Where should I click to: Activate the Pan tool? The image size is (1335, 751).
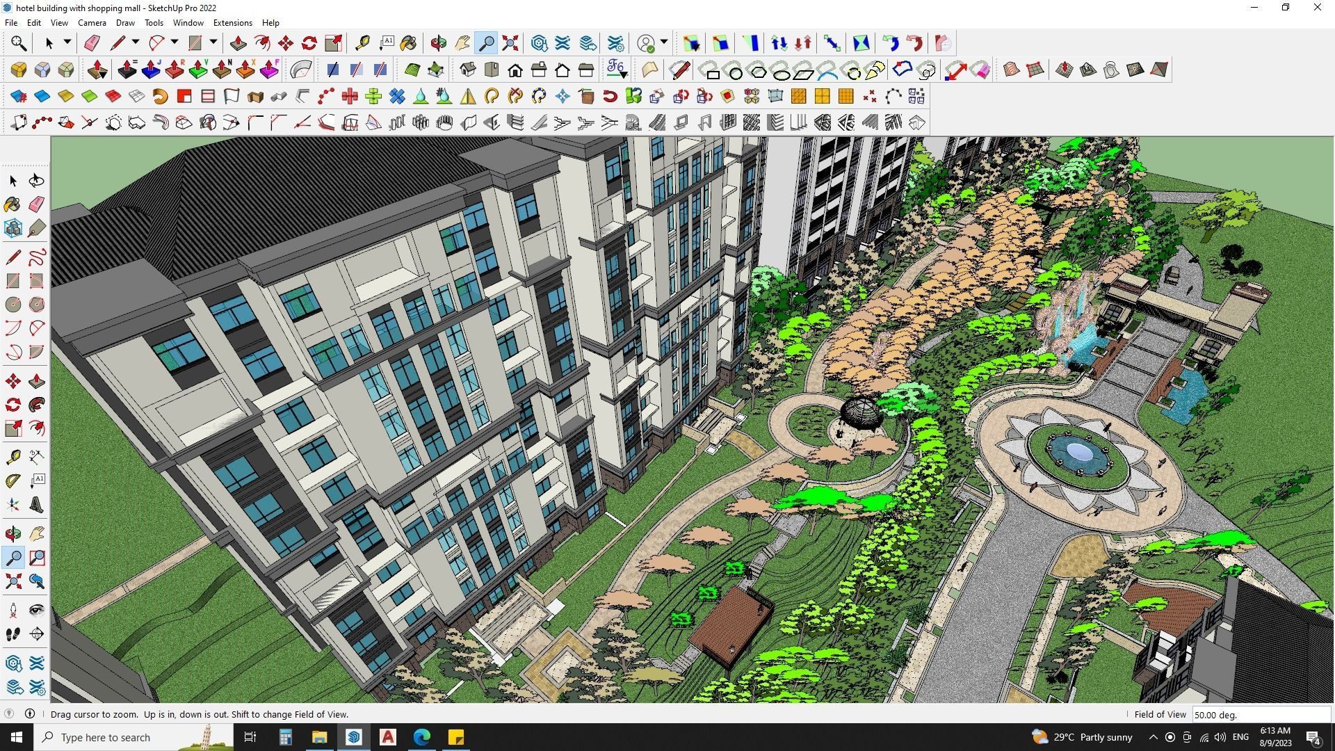pos(461,42)
